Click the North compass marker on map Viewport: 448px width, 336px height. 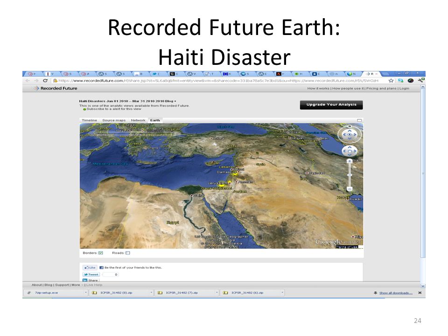pos(350,126)
